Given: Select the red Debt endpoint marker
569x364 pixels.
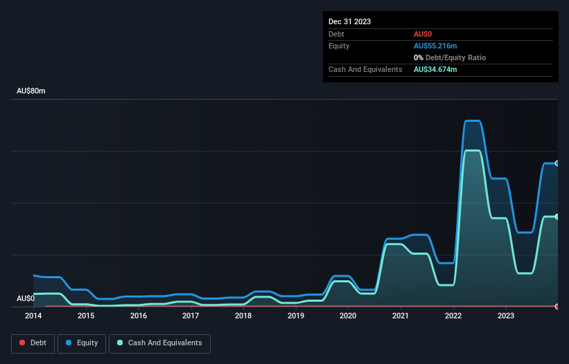Looking at the screenshot, I should point(557,307).
